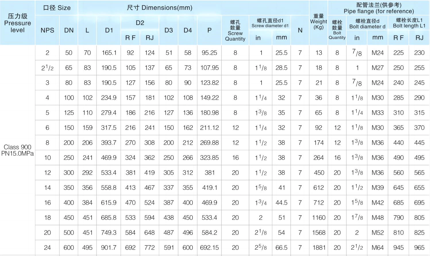Click P value '211.12' cell
Screen dimensions: 430x256
click(x=209, y=128)
